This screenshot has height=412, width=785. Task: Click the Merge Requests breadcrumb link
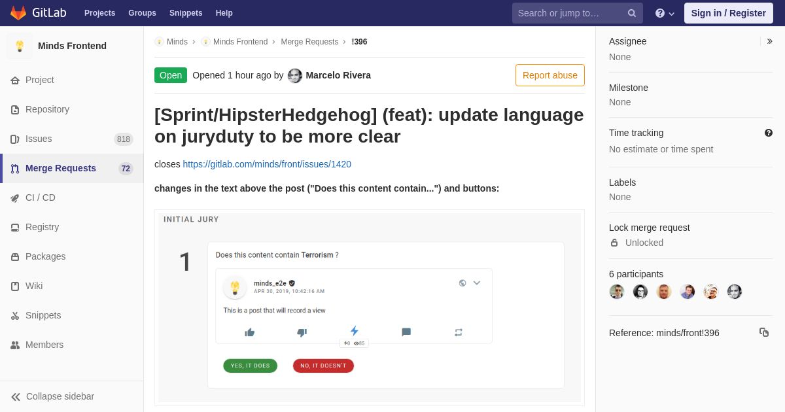pos(309,42)
